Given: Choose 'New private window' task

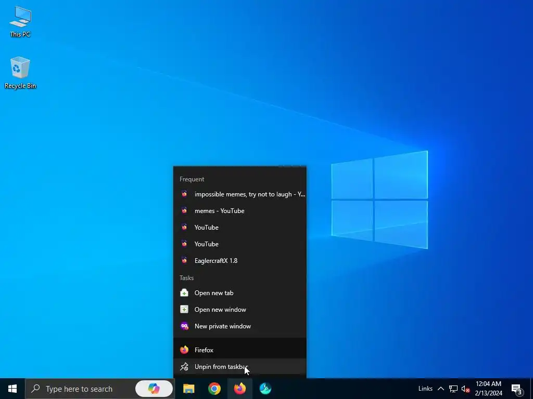Looking at the screenshot, I should pos(239,326).
